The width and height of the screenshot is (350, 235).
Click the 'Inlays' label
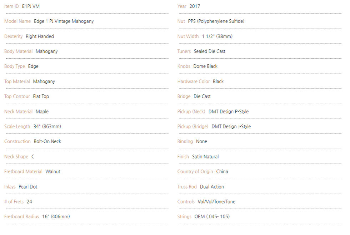point(10,187)
